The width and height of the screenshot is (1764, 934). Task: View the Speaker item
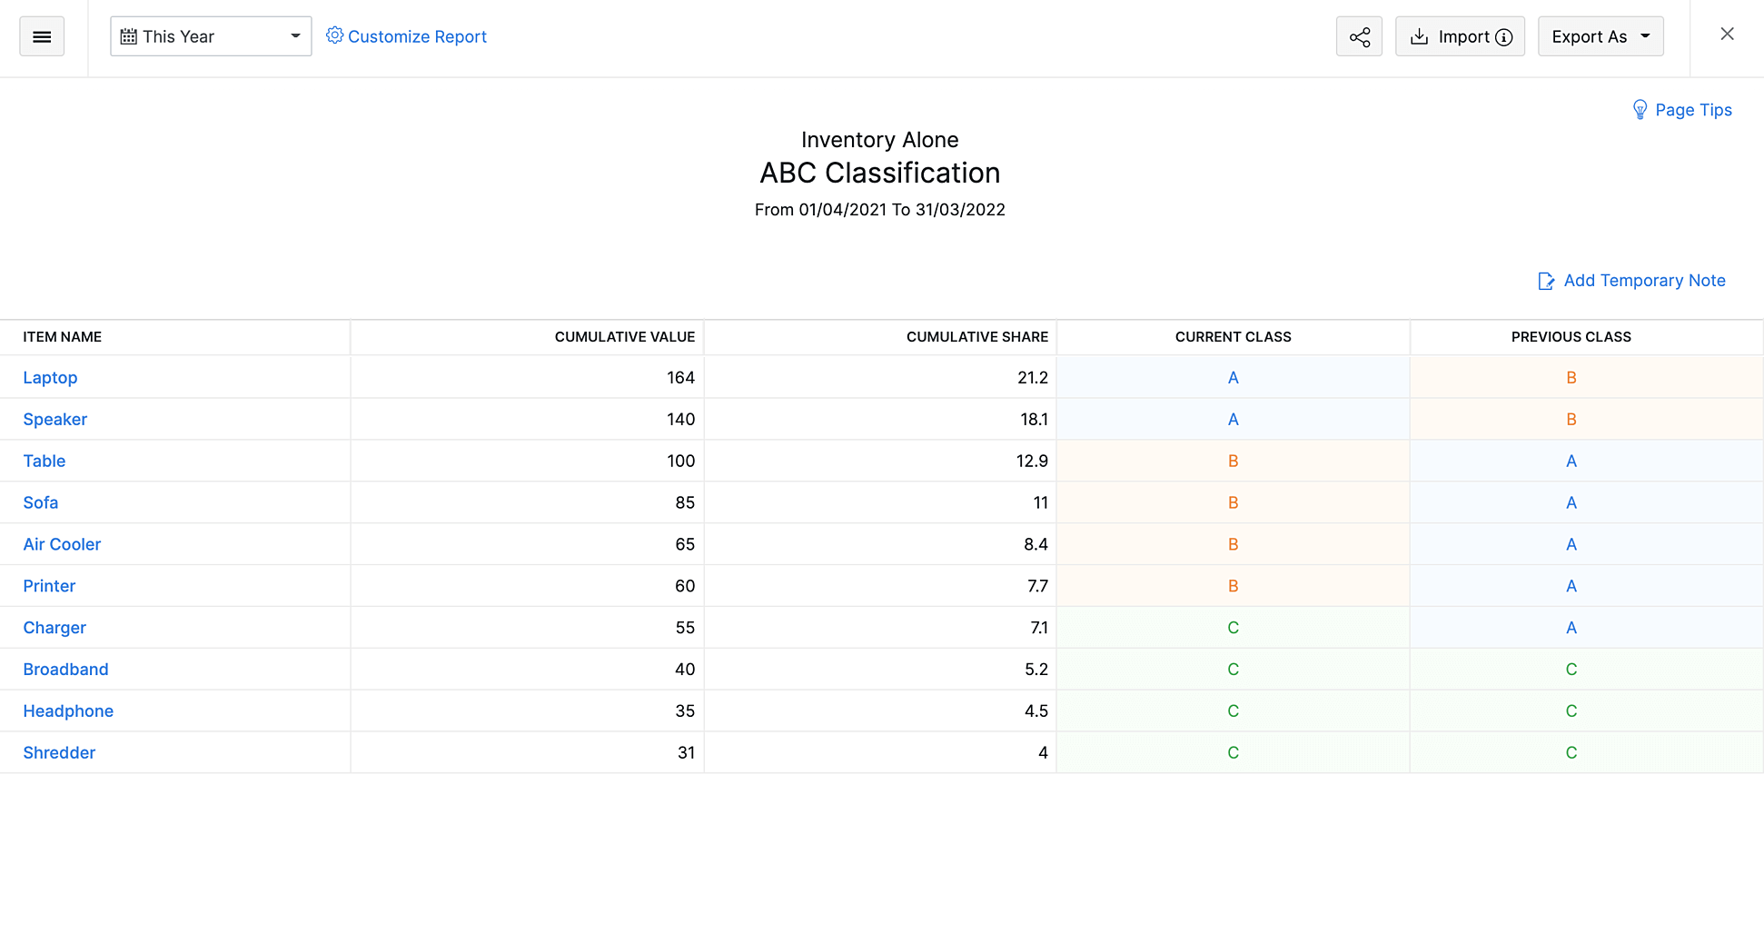coord(55,419)
